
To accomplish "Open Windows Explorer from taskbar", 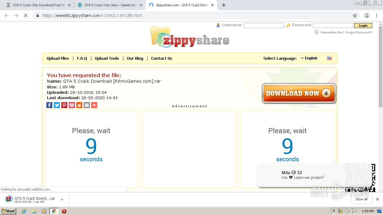I will [34, 211].
